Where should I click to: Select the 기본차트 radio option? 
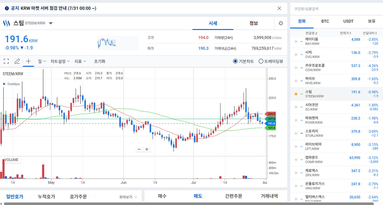tap(244, 61)
